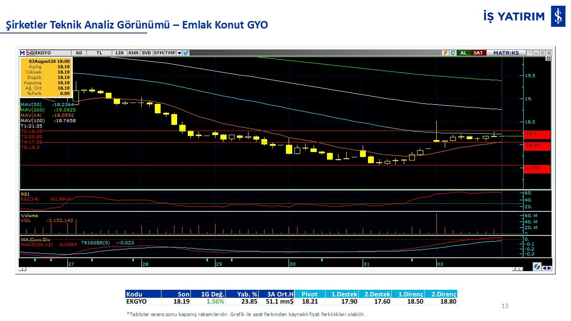Viewport: 571px width, 321px height.
Task: Change the 60 period setting
Action: 79,53
